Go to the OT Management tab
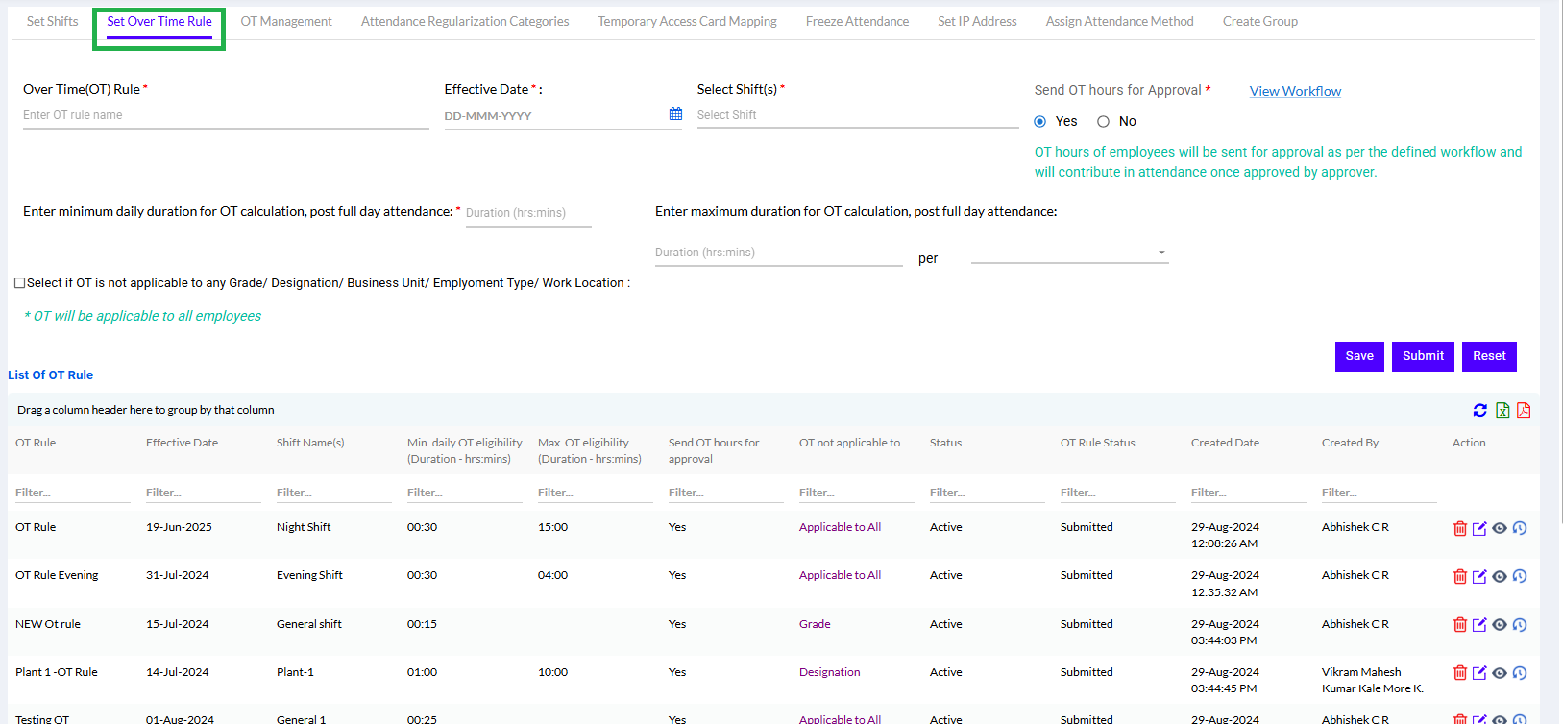The width and height of the screenshot is (1563, 724). point(286,21)
